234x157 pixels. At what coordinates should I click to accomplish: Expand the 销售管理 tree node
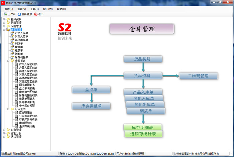click(4, 23)
